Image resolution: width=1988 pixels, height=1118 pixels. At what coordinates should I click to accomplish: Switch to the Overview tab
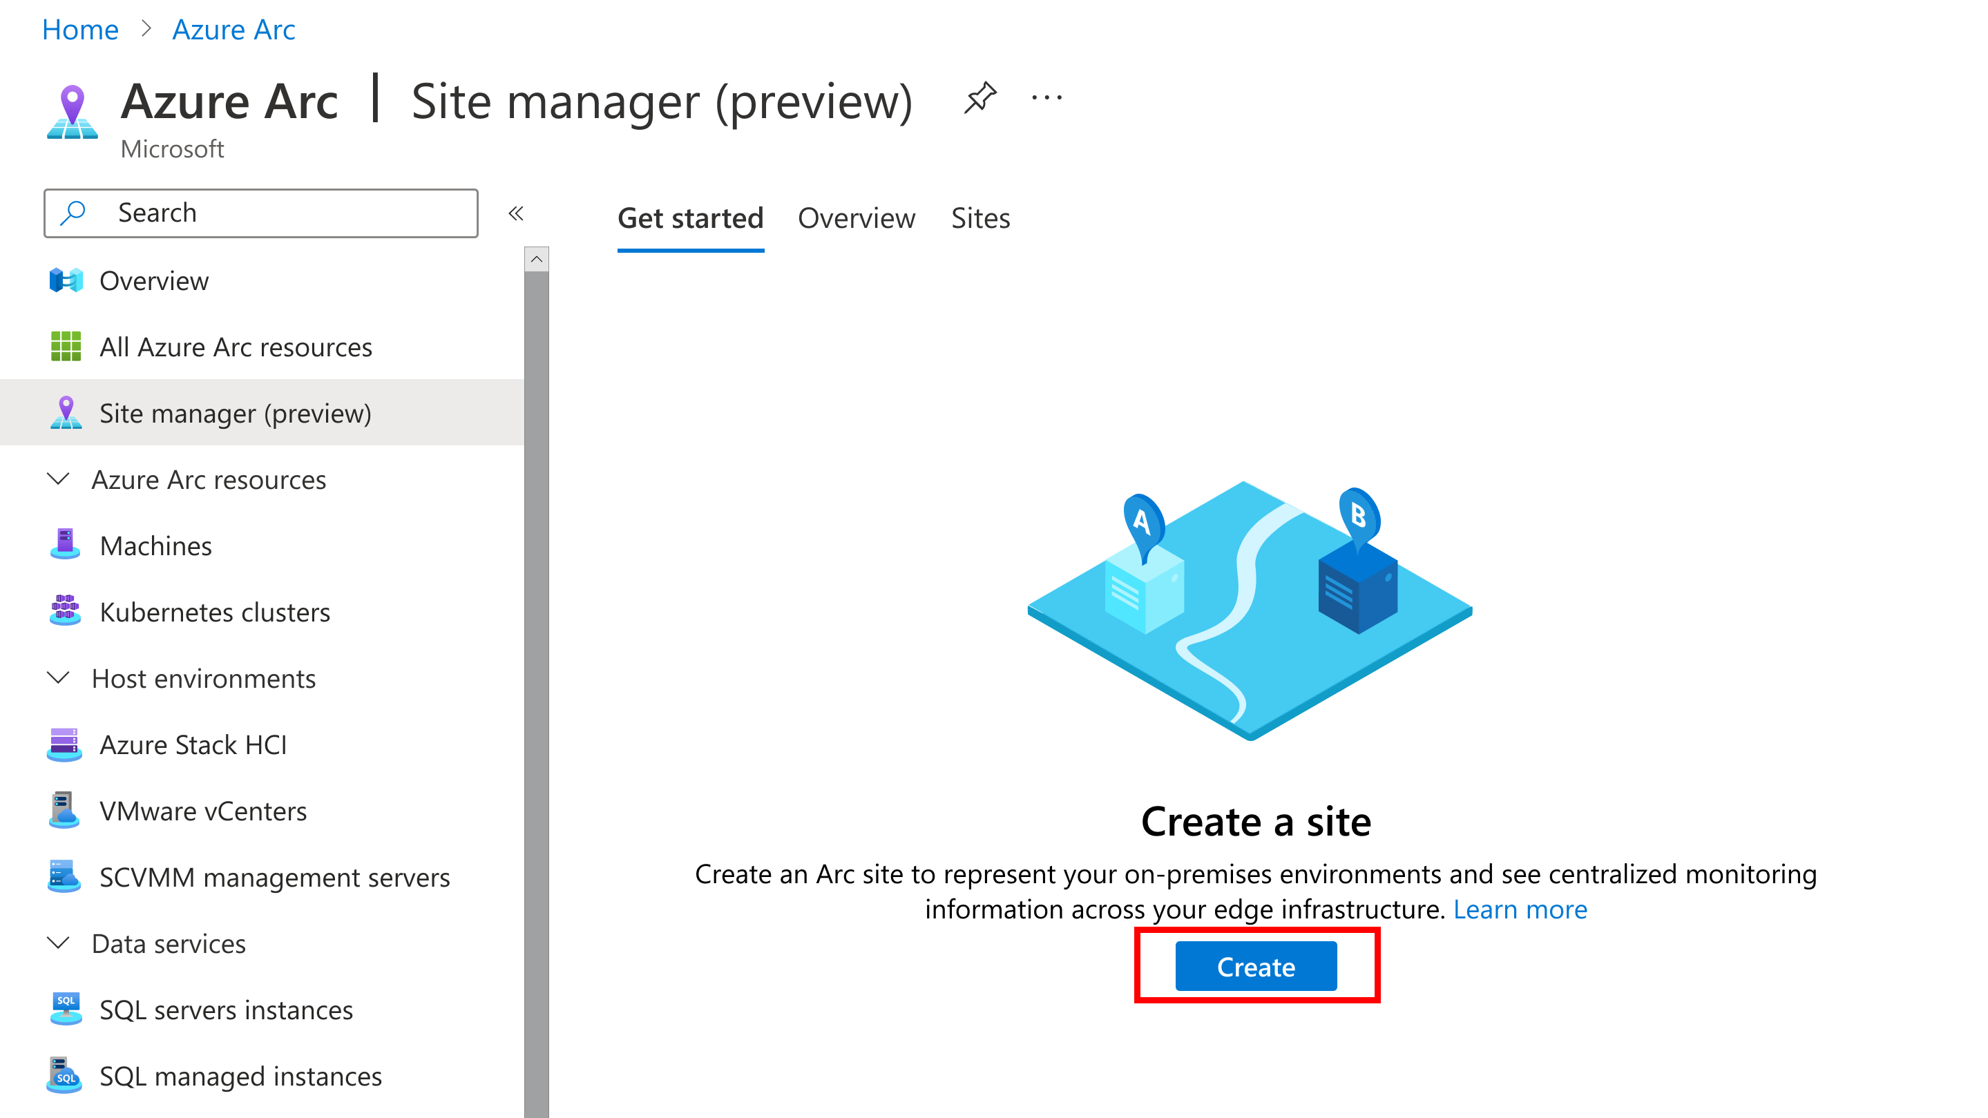(856, 217)
